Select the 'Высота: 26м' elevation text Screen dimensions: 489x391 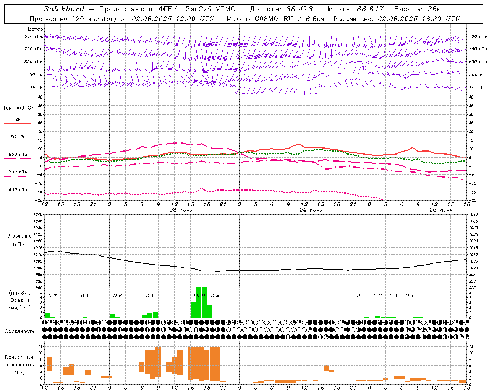(x=418, y=9)
